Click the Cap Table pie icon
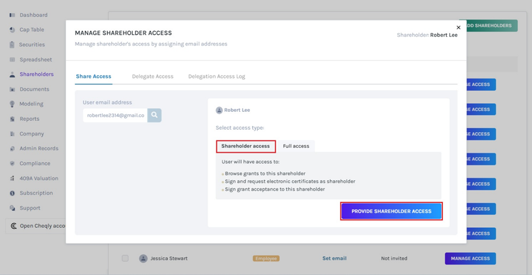 pyautogui.click(x=13, y=30)
